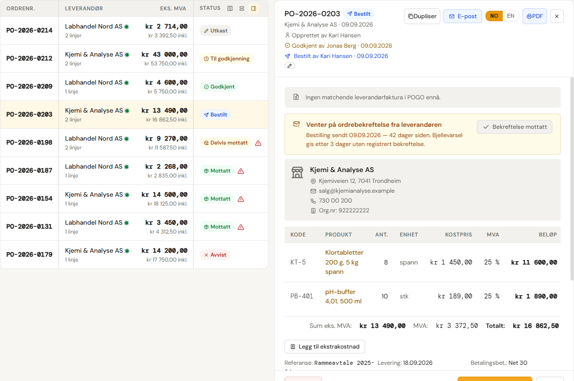Open the Klortabletter 200 g product link

tap(344, 263)
